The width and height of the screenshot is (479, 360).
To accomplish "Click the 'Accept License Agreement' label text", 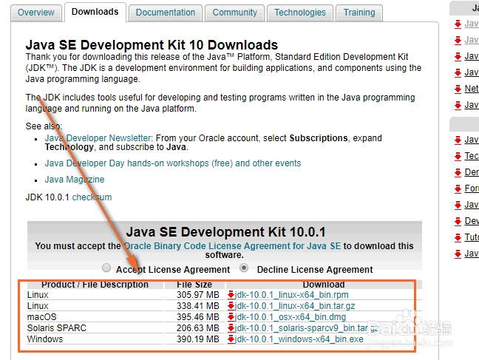I will point(173,270).
